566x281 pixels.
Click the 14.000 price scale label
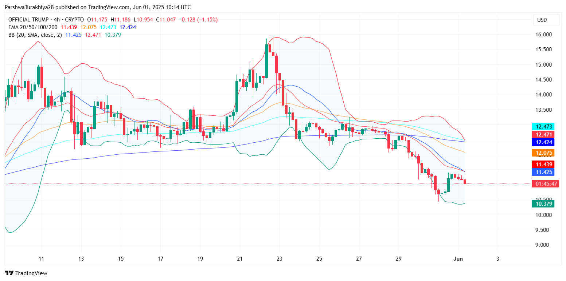pos(544,95)
